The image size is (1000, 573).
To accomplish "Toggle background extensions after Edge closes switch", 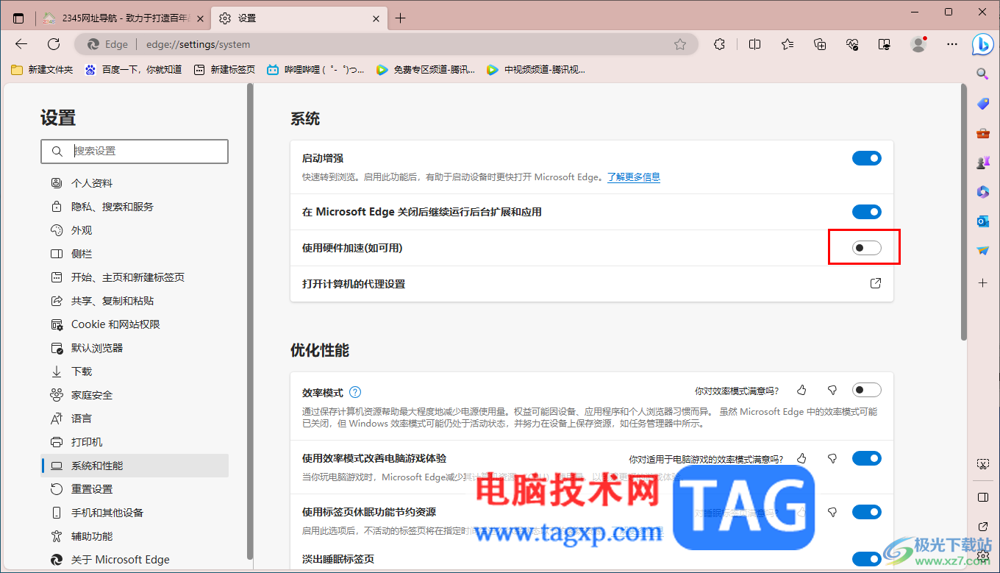I will pyautogui.click(x=867, y=212).
